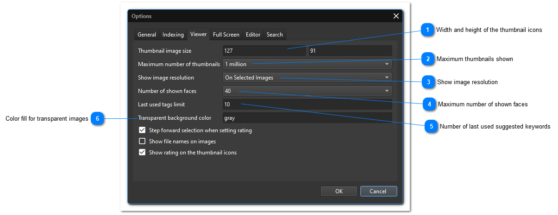Open the Maximum number of thumbnails dropdown
The width and height of the screenshot is (558, 215).
307,64
